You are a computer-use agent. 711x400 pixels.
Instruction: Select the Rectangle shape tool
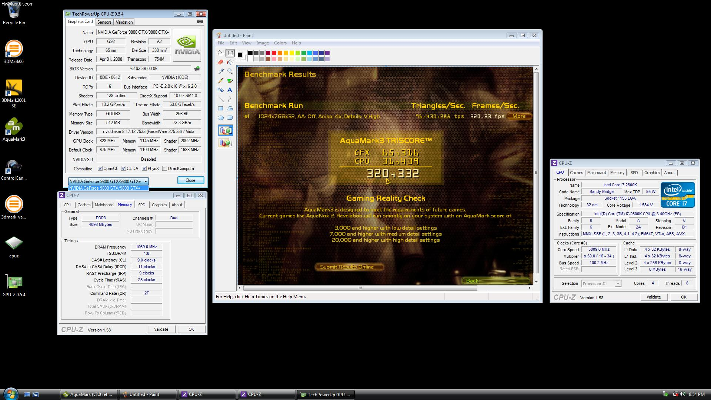click(221, 109)
